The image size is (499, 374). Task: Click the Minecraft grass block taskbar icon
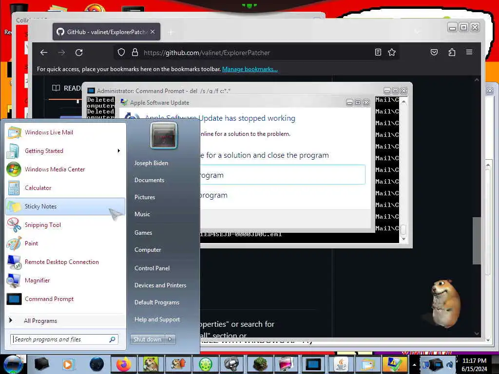coord(260,364)
